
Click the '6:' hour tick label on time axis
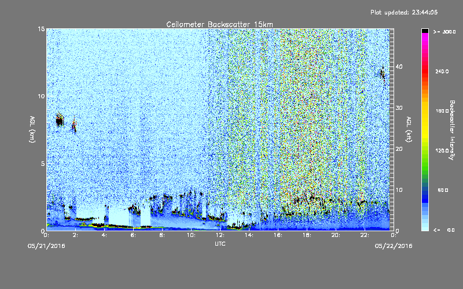pos(133,235)
